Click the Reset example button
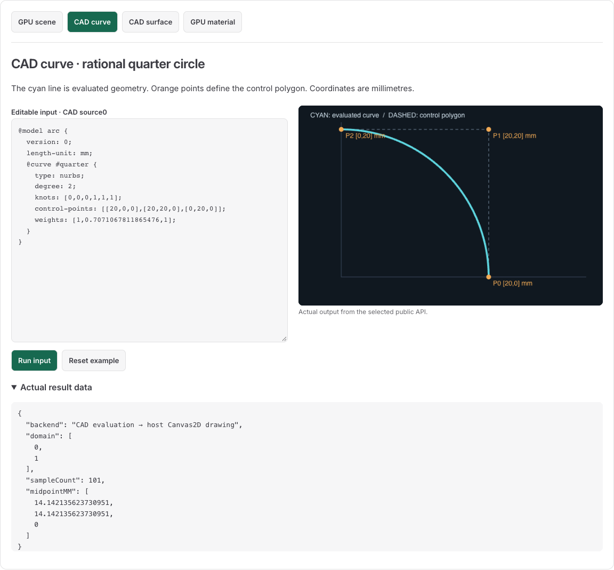The image size is (614, 570). (94, 360)
